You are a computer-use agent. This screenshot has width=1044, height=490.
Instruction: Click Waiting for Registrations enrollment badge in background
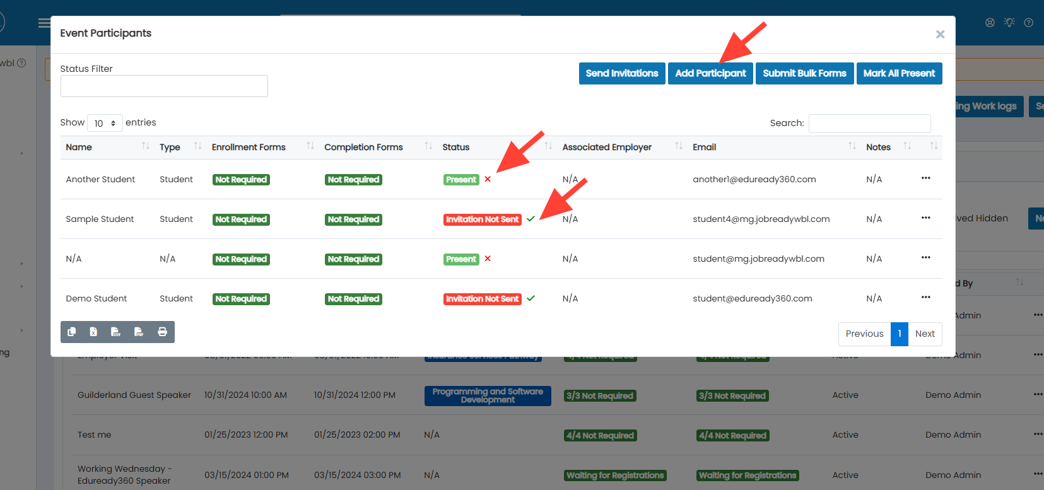pos(615,475)
